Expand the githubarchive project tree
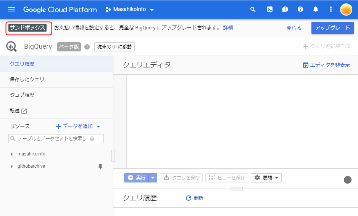 (x=12, y=166)
